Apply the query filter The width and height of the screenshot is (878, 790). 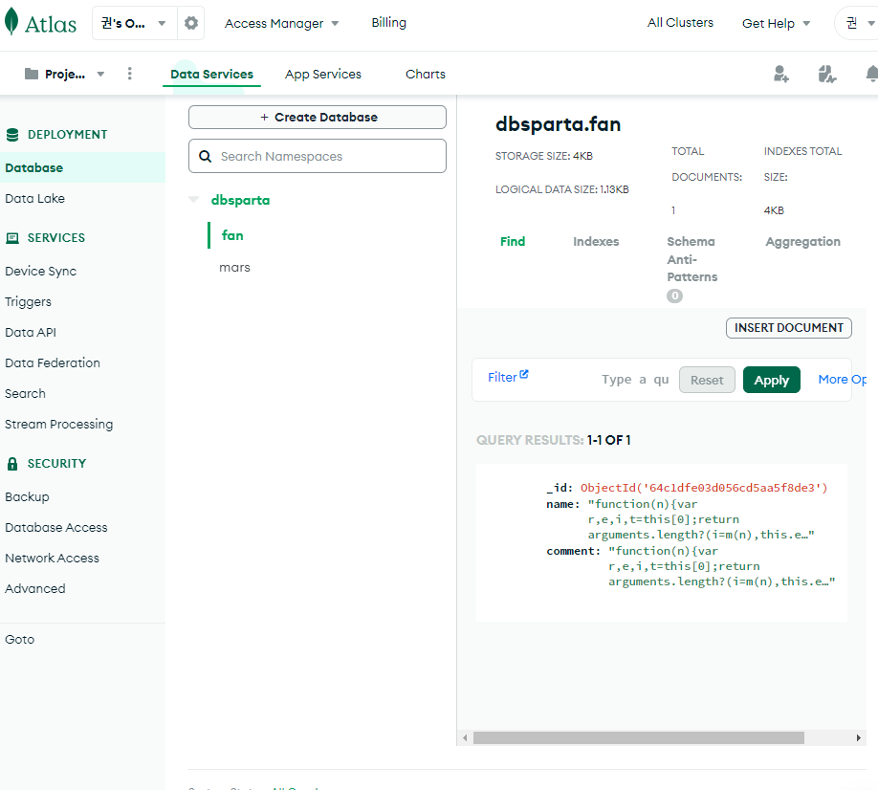(771, 380)
